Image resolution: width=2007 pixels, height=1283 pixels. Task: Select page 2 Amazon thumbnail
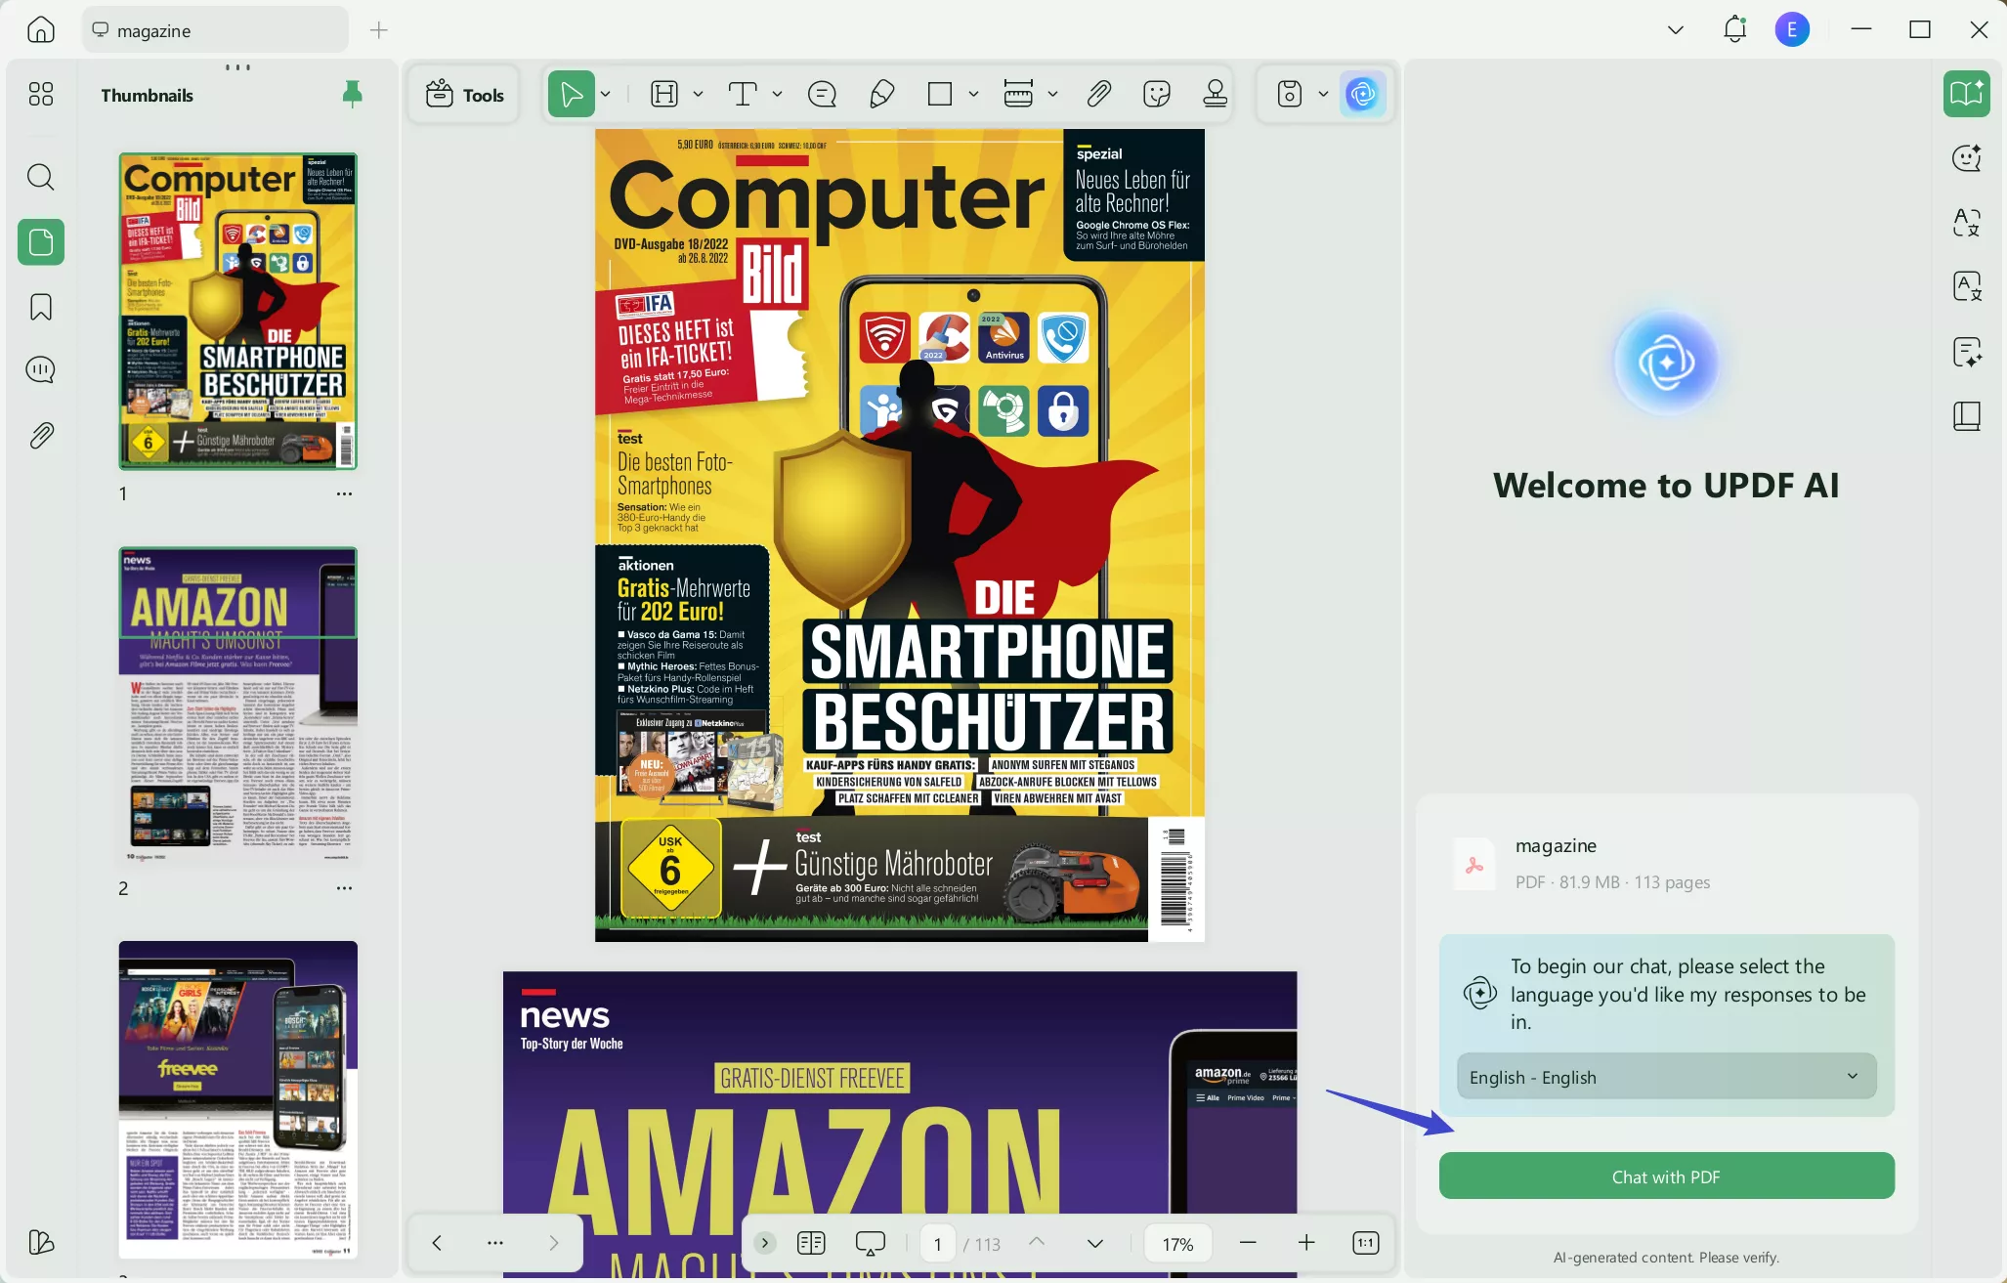(x=238, y=706)
